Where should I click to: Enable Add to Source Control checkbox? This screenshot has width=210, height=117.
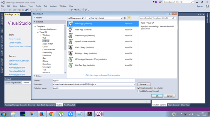point(139,91)
